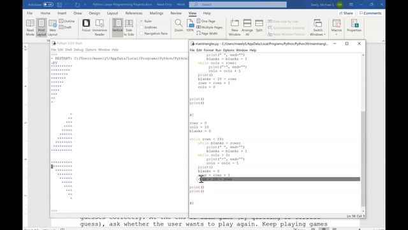408x230 pixels.
Task: Open the Help tab in Word
Action: pos(207,13)
